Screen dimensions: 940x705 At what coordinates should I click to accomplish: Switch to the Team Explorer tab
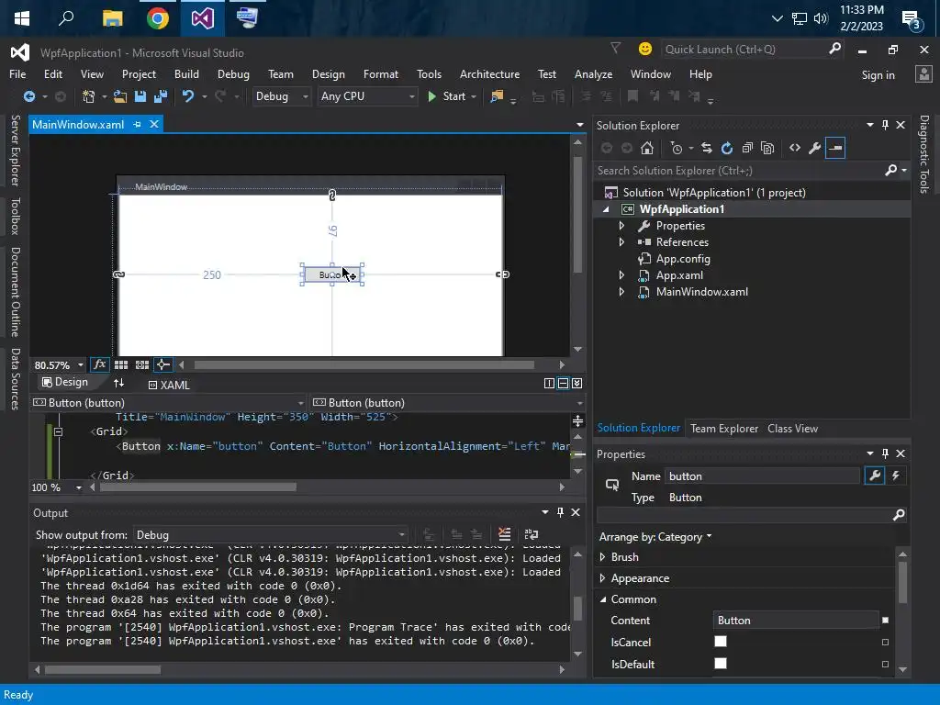pyautogui.click(x=723, y=428)
